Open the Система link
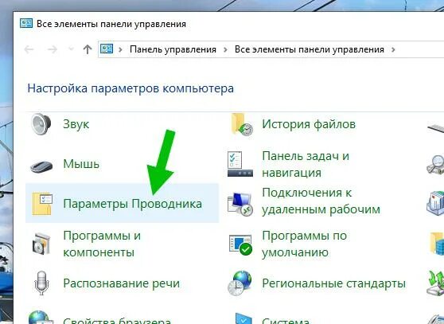 coord(286,320)
